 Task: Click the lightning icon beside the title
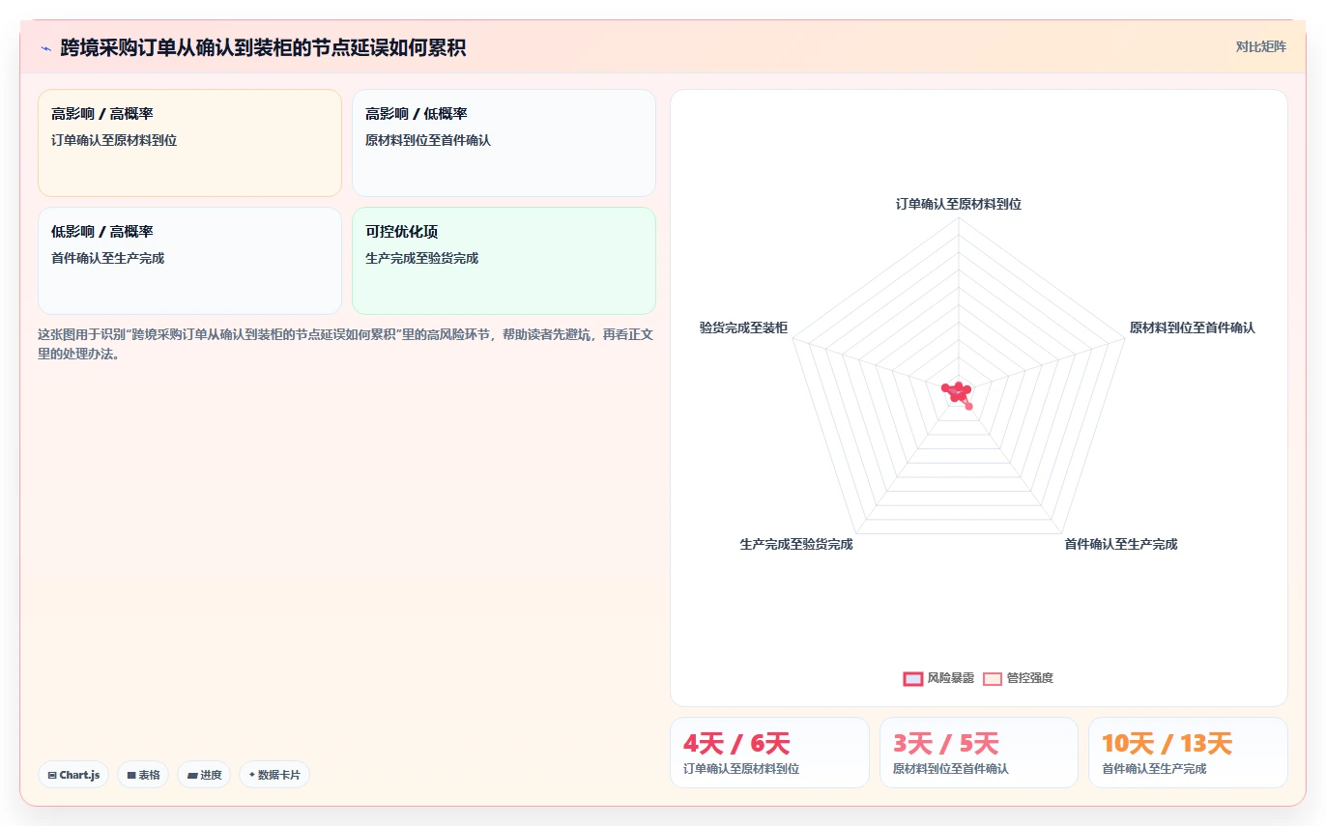(45, 48)
